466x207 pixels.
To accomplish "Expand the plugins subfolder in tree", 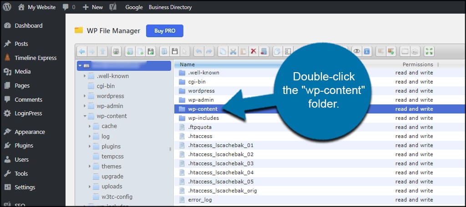I will pos(90,147).
